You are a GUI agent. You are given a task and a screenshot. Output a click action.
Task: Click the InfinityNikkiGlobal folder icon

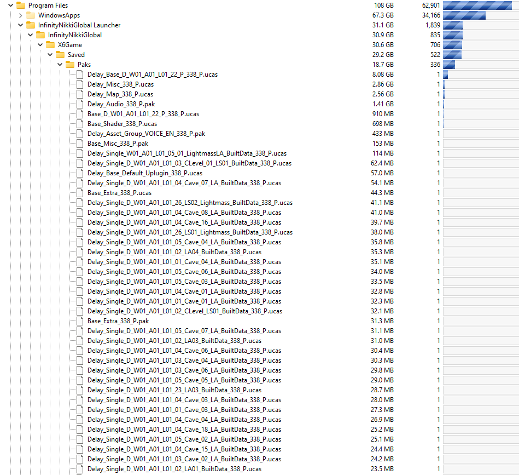[40, 35]
